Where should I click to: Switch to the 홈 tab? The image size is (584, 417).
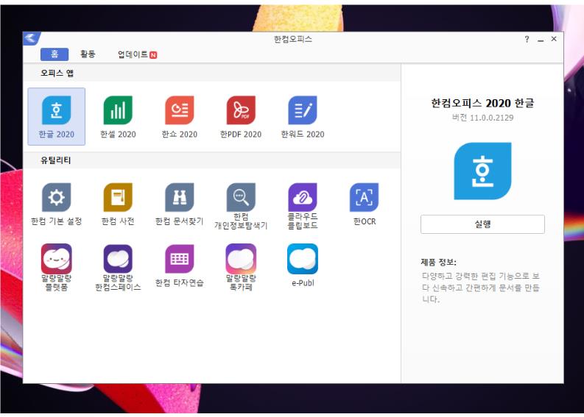(54, 54)
